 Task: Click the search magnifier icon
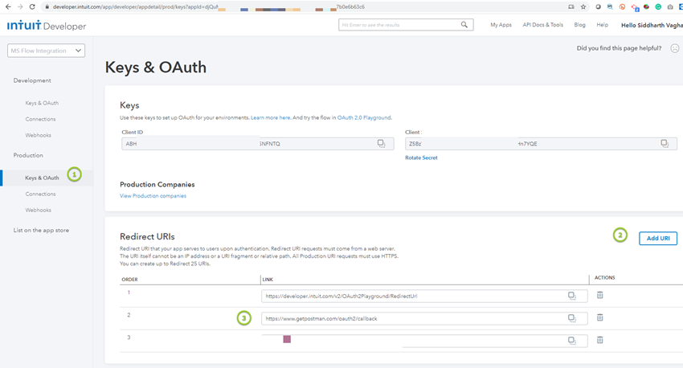465,25
